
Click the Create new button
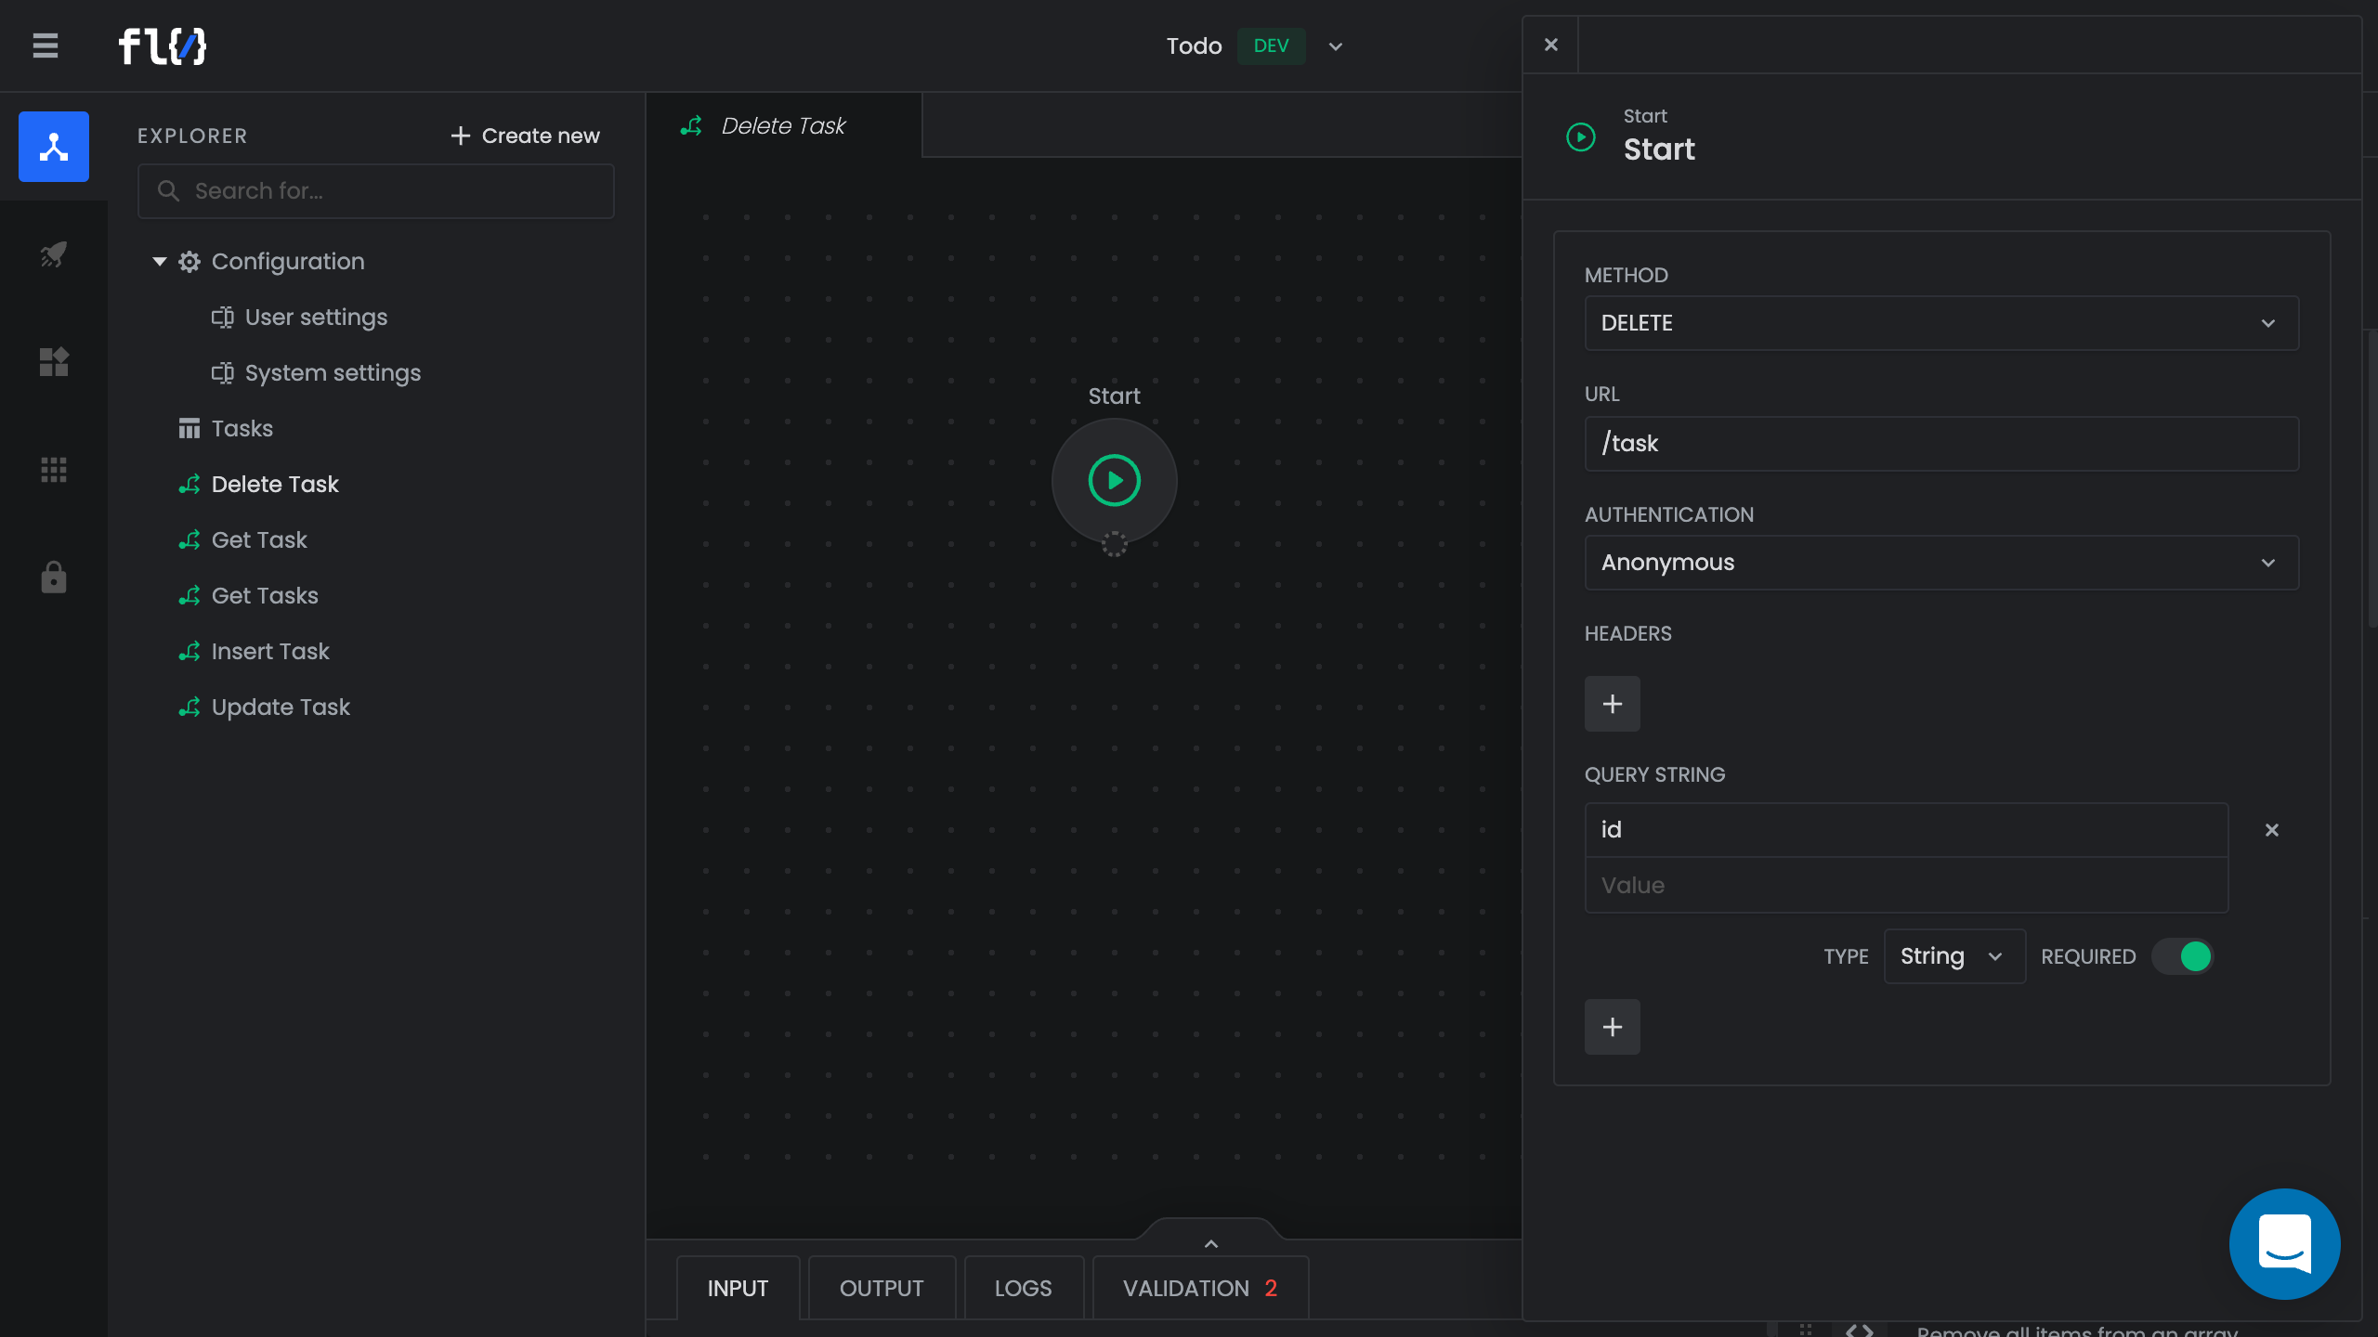click(525, 136)
